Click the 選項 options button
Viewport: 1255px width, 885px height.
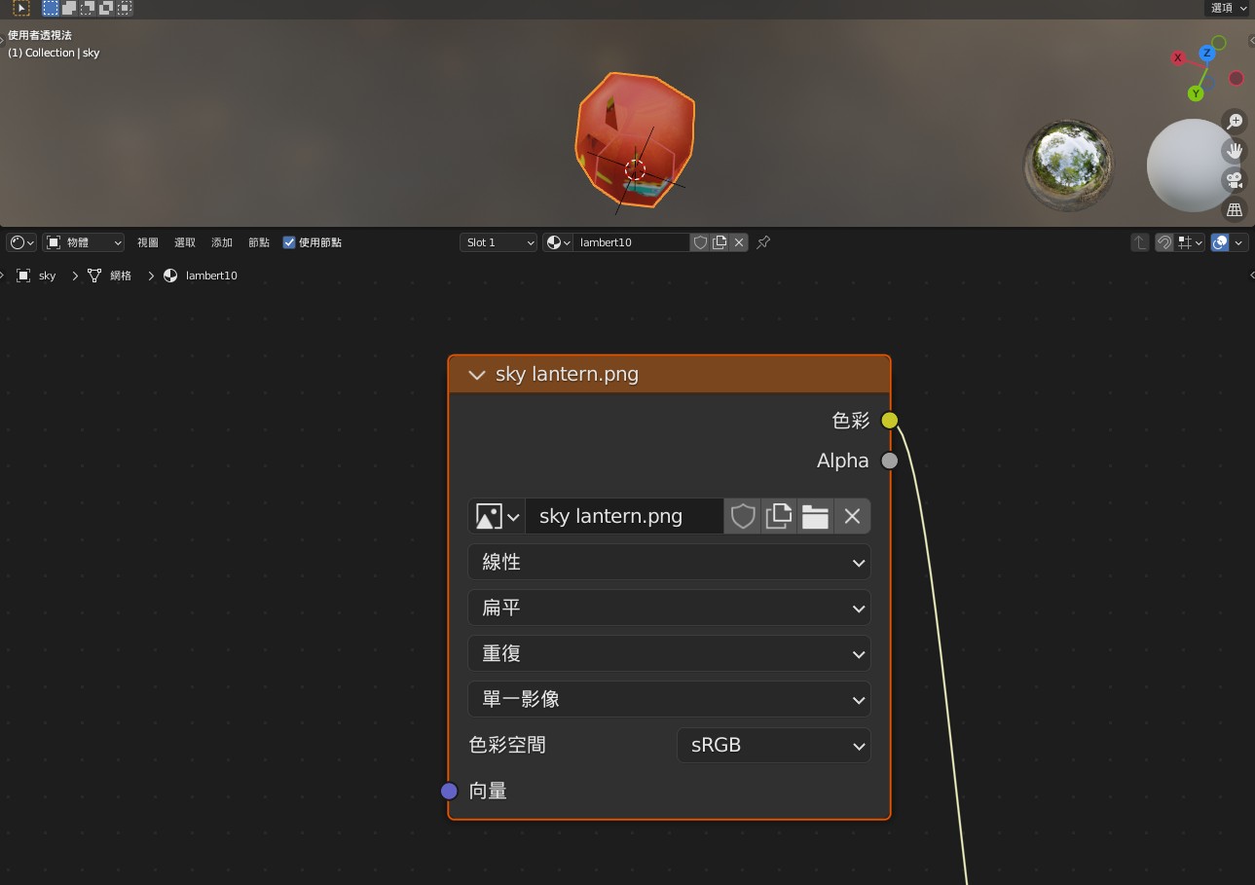1227,8
